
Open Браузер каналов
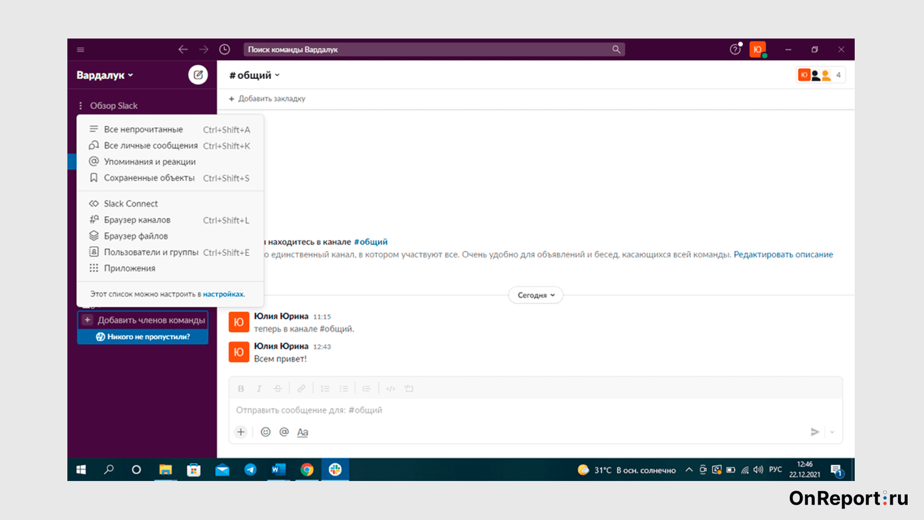[x=170, y=220]
